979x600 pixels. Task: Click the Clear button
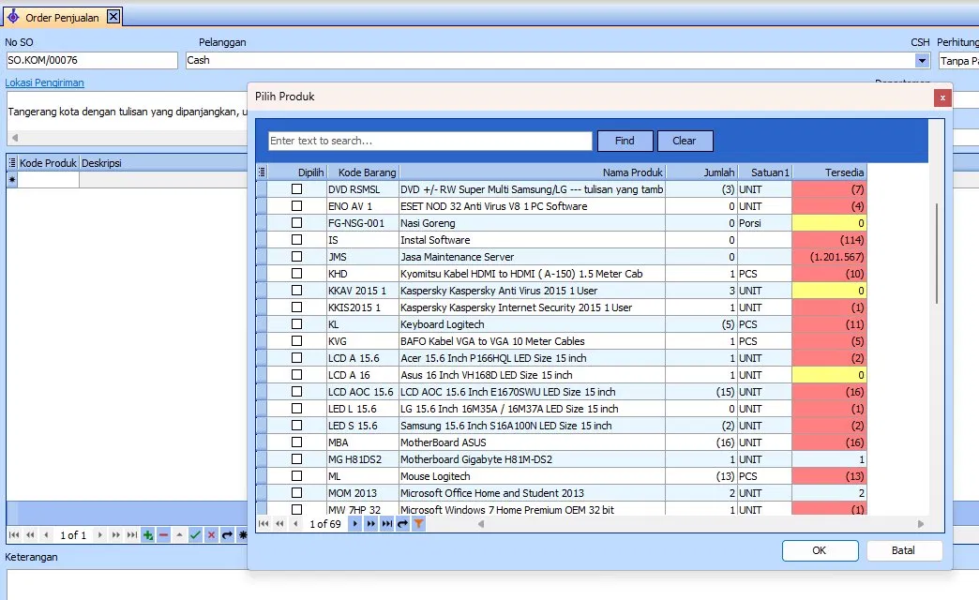coord(685,141)
